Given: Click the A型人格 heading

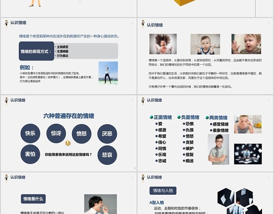Looking at the screenshot, I should pyautogui.click(x=157, y=202).
